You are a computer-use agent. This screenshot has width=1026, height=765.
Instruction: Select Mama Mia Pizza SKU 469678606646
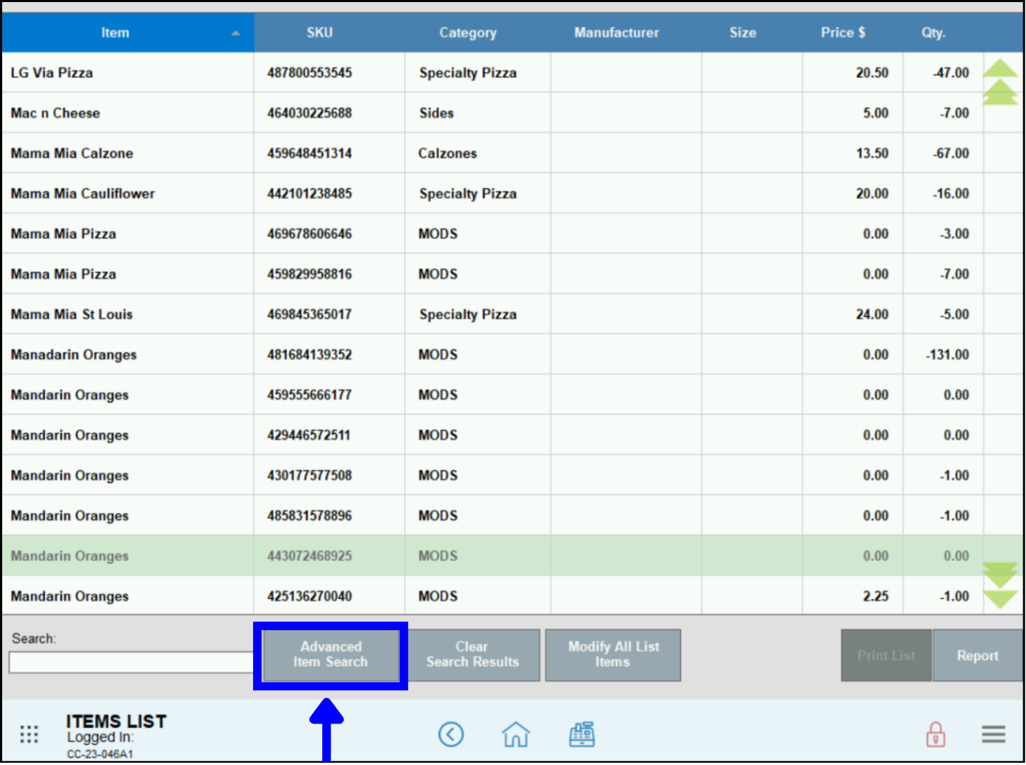click(492, 234)
